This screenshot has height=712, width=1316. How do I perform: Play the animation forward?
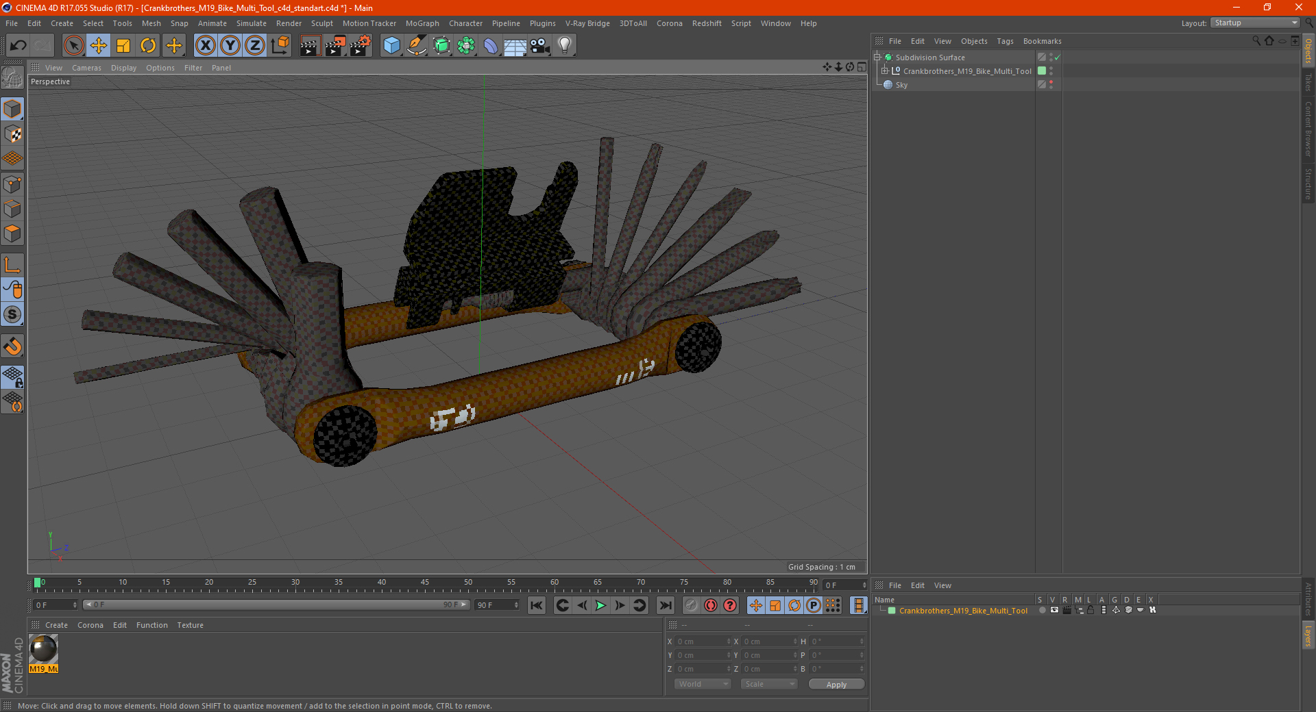600,605
